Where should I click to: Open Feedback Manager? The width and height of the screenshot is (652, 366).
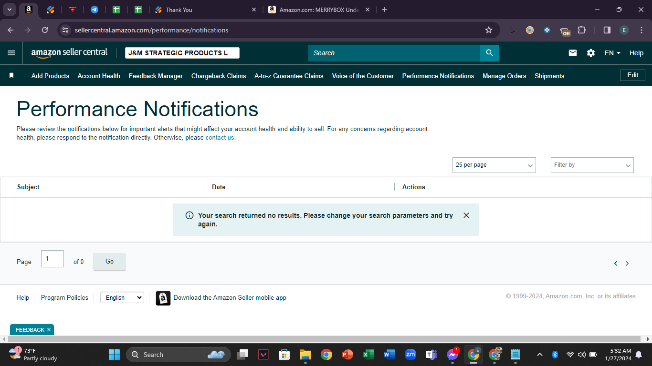156,76
